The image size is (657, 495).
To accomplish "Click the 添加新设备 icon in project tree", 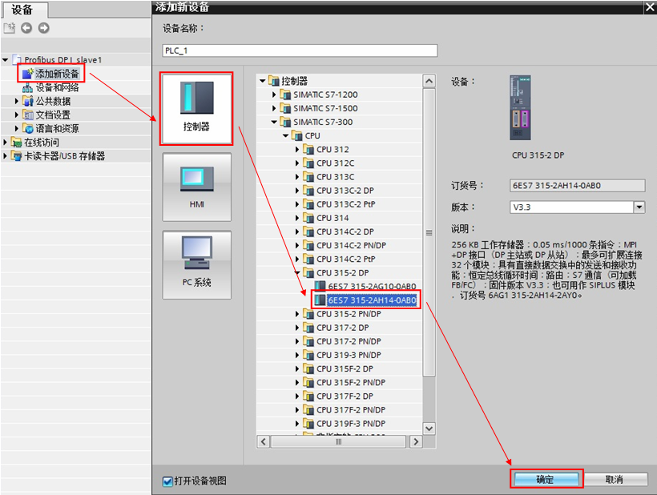I will pyautogui.click(x=28, y=74).
